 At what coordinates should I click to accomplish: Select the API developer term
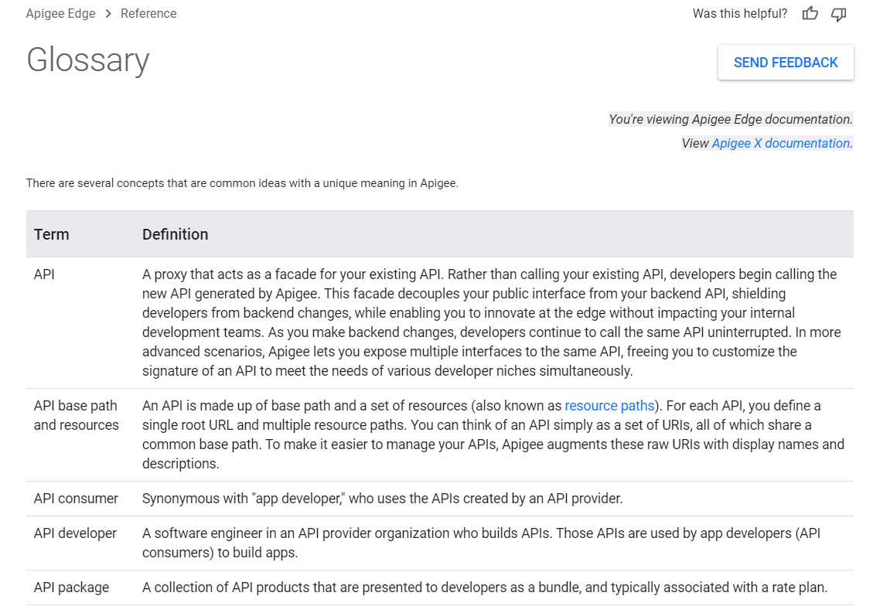(x=75, y=533)
